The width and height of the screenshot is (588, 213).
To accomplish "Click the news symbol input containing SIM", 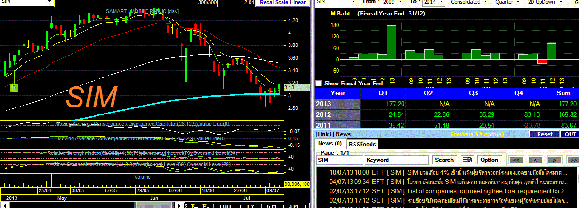I will 339,160.
